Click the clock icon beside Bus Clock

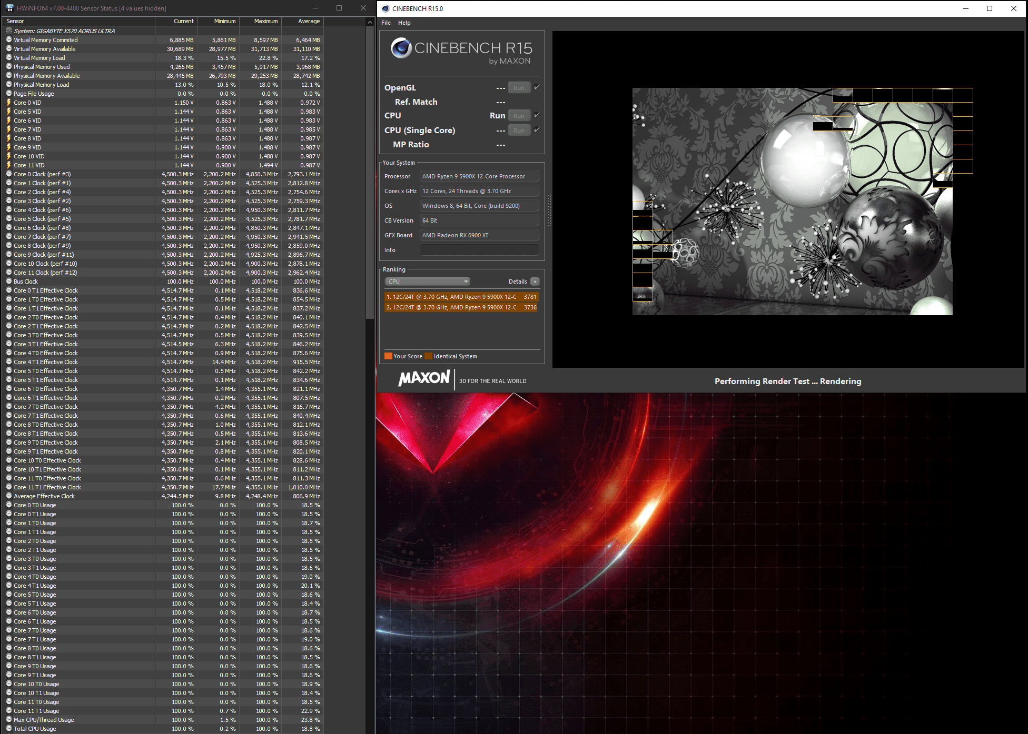point(8,281)
